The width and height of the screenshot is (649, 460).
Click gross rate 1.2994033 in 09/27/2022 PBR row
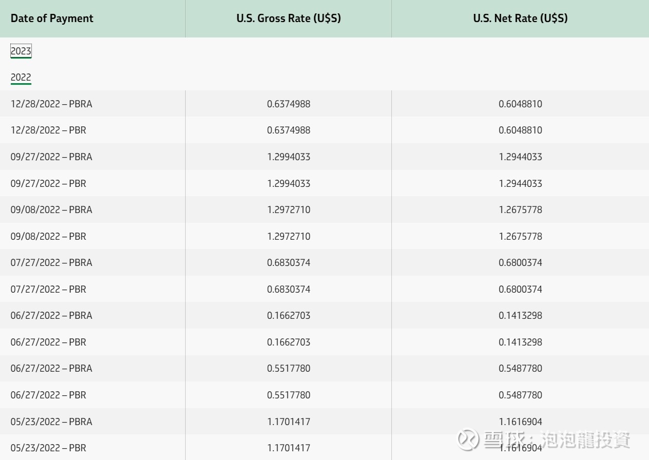coord(289,183)
